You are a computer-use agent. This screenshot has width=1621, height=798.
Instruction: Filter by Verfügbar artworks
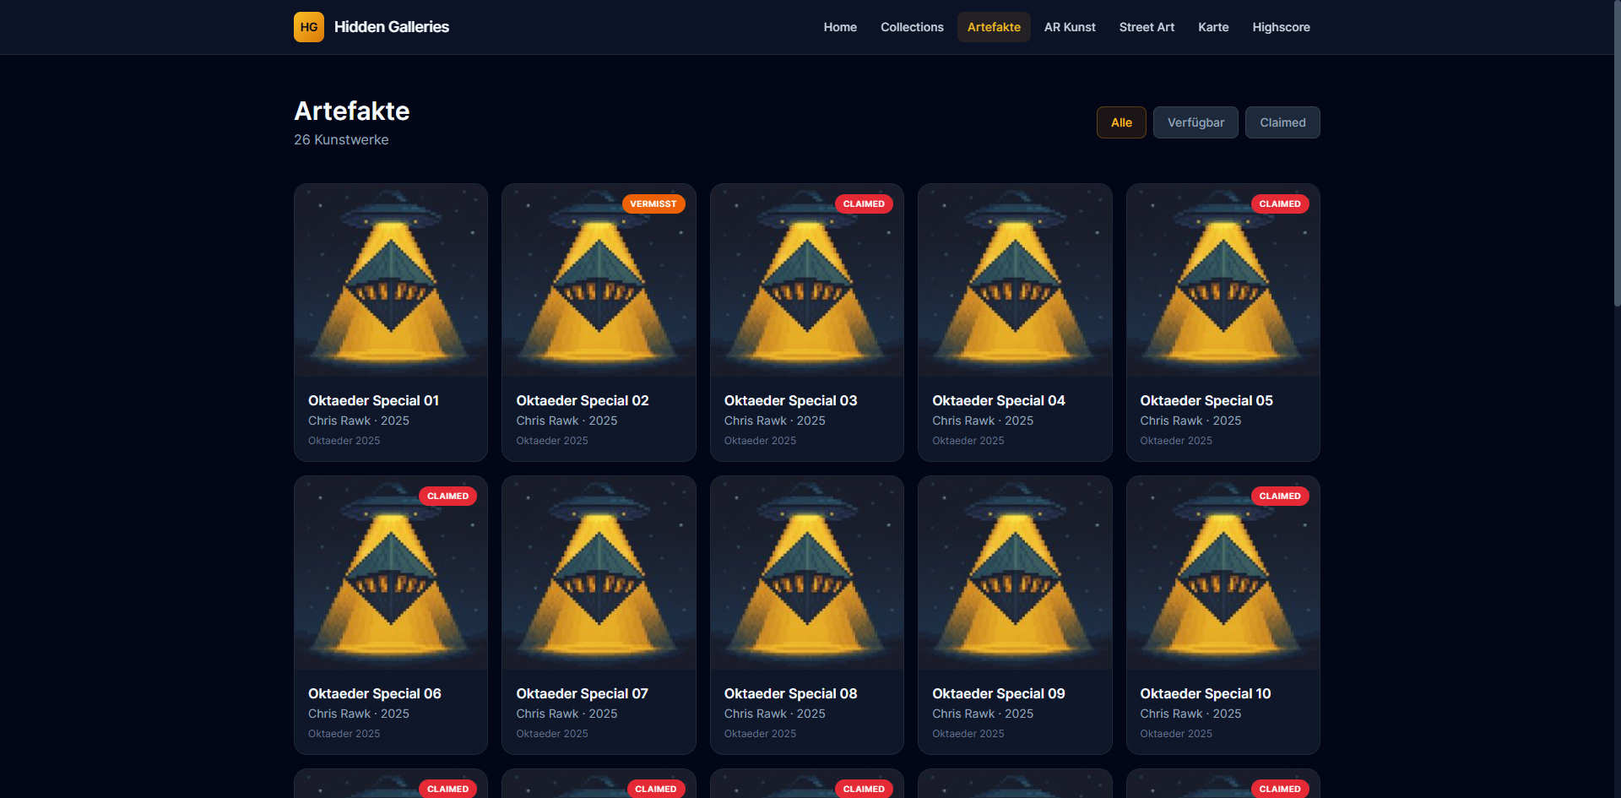[1195, 122]
